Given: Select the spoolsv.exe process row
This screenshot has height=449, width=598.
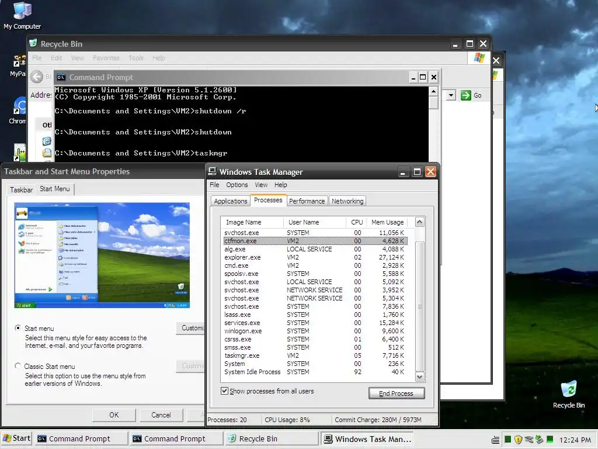Looking at the screenshot, I should click(315, 274).
